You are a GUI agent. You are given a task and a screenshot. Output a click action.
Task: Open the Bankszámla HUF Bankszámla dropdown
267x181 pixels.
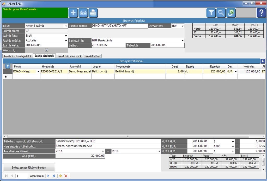click(183, 41)
